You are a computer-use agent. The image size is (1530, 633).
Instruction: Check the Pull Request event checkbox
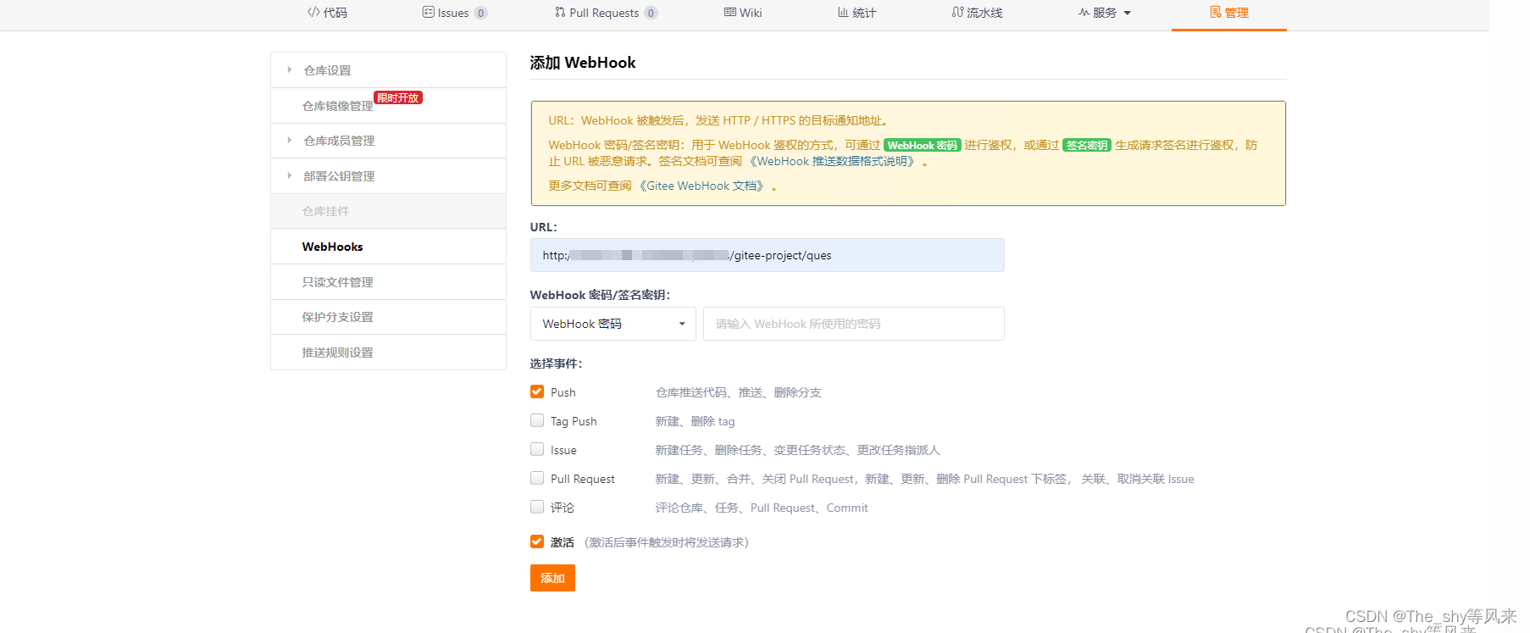pos(537,478)
